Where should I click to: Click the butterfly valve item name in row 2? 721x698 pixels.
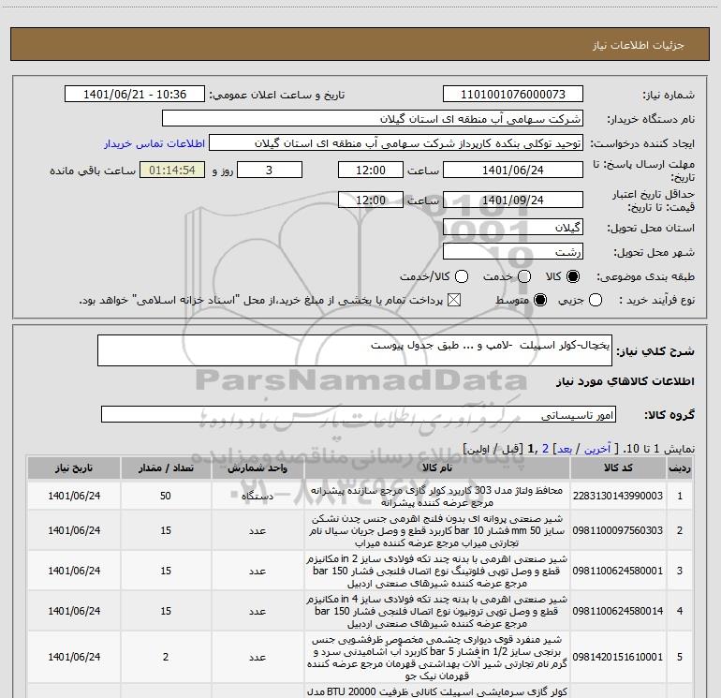[437, 530]
